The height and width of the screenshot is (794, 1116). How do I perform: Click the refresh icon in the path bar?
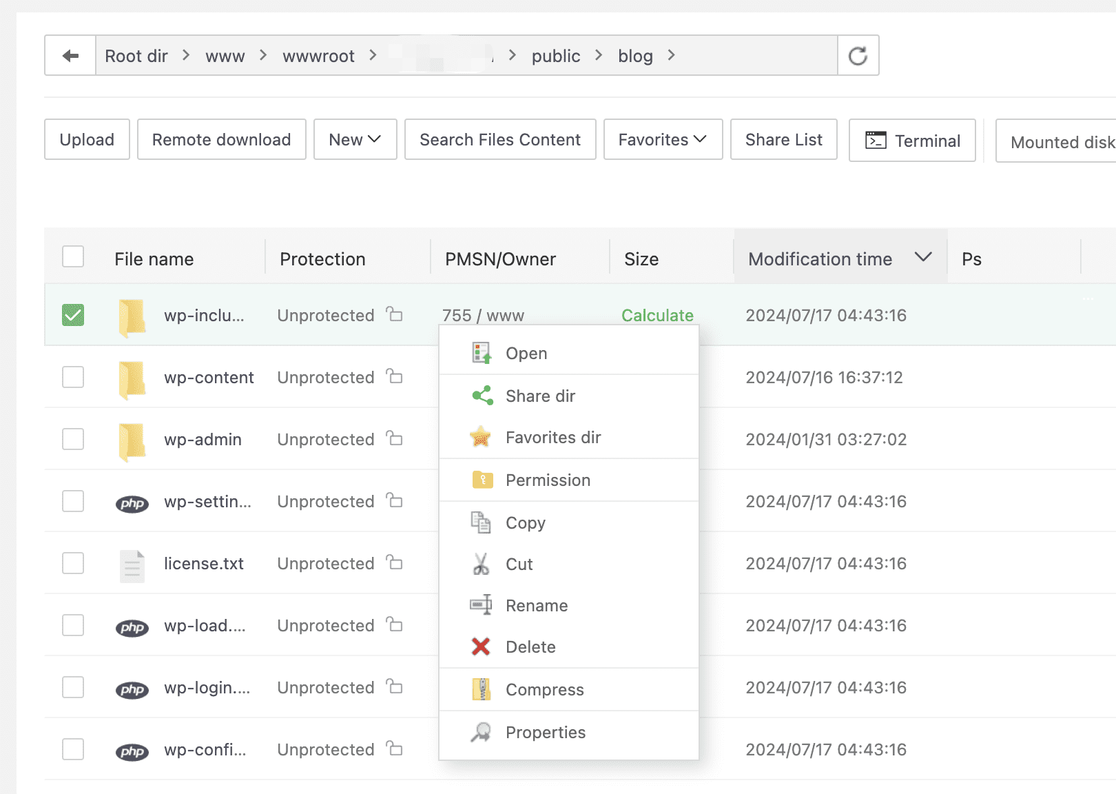pos(858,55)
